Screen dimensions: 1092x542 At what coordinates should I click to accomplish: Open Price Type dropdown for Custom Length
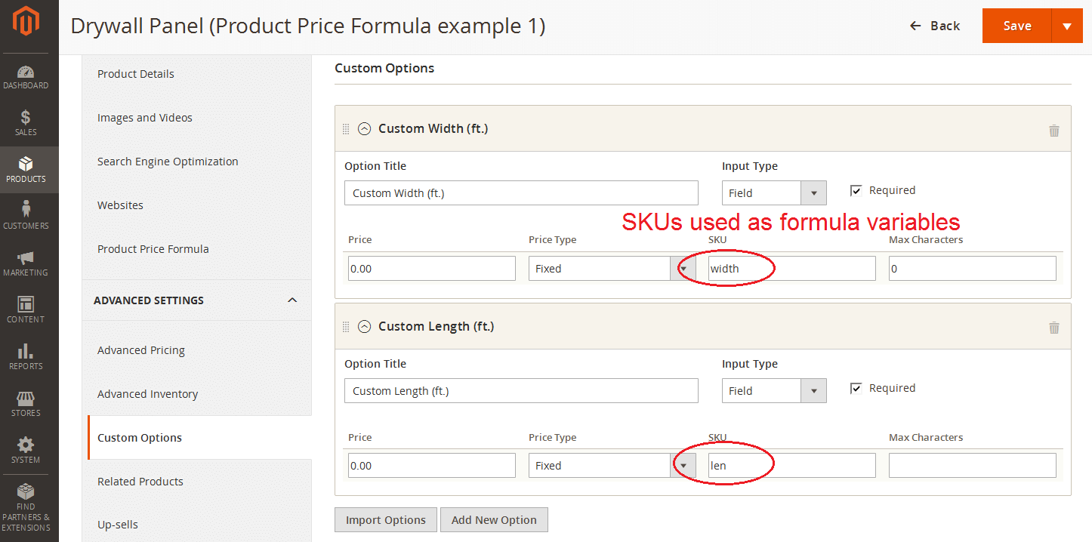(612, 466)
